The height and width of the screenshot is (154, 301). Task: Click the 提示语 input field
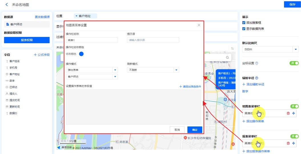pyautogui.click(x=153, y=40)
